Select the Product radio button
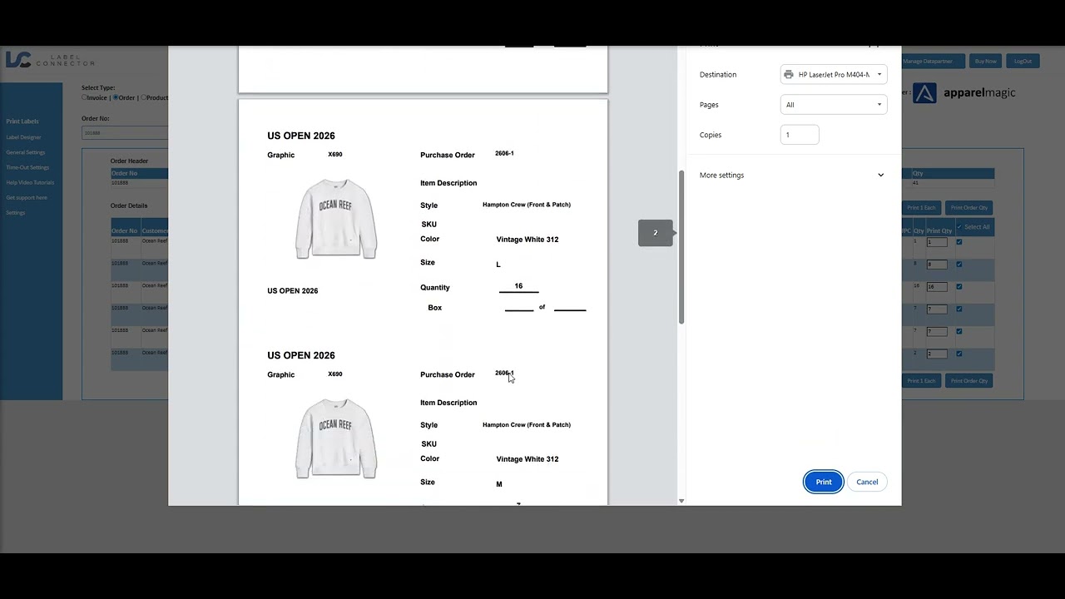1065x599 pixels. [x=144, y=97]
